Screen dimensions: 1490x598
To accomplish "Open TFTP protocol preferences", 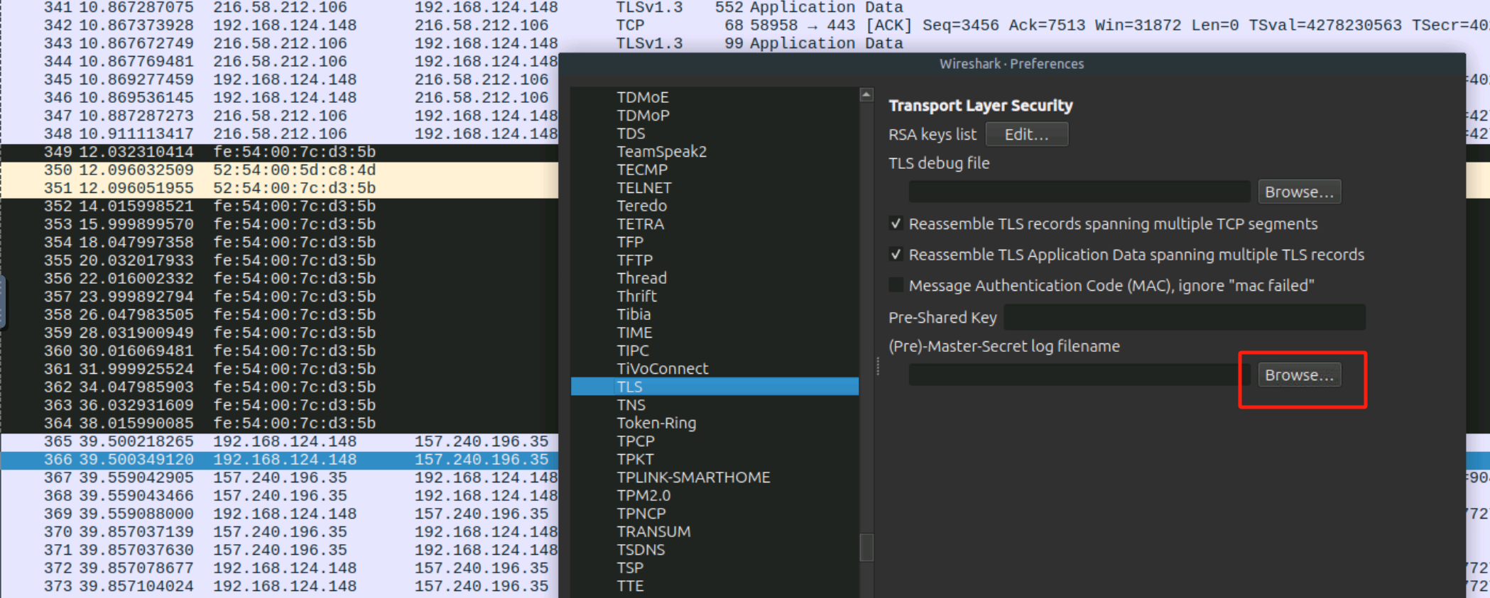I will point(714,260).
